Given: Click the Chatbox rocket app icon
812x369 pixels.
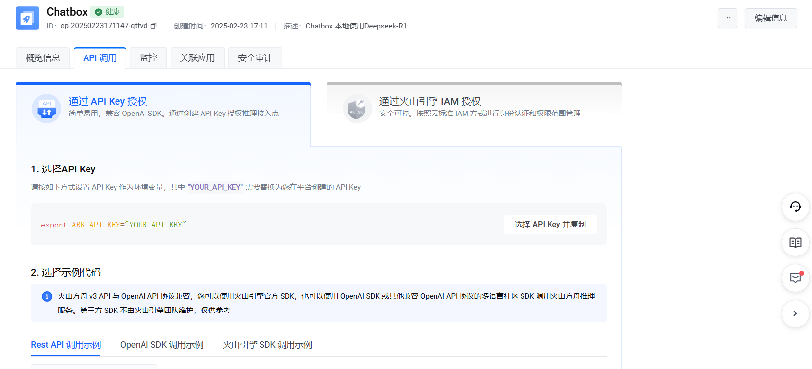Looking at the screenshot, I should [x=28, y=18].
